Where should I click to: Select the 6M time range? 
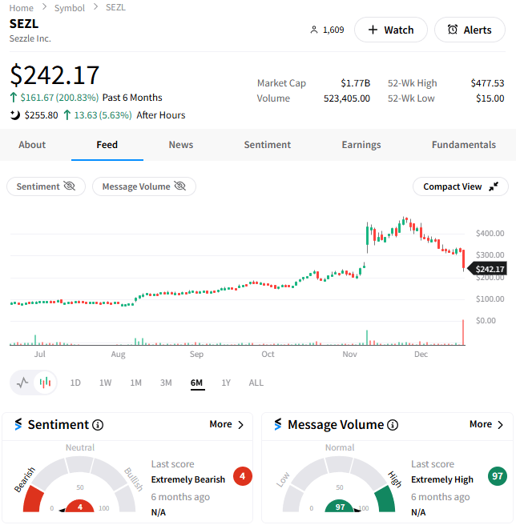196,383
